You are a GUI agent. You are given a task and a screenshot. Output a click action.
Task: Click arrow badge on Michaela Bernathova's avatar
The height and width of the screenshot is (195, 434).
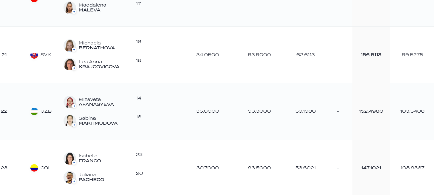pos(74,50)
